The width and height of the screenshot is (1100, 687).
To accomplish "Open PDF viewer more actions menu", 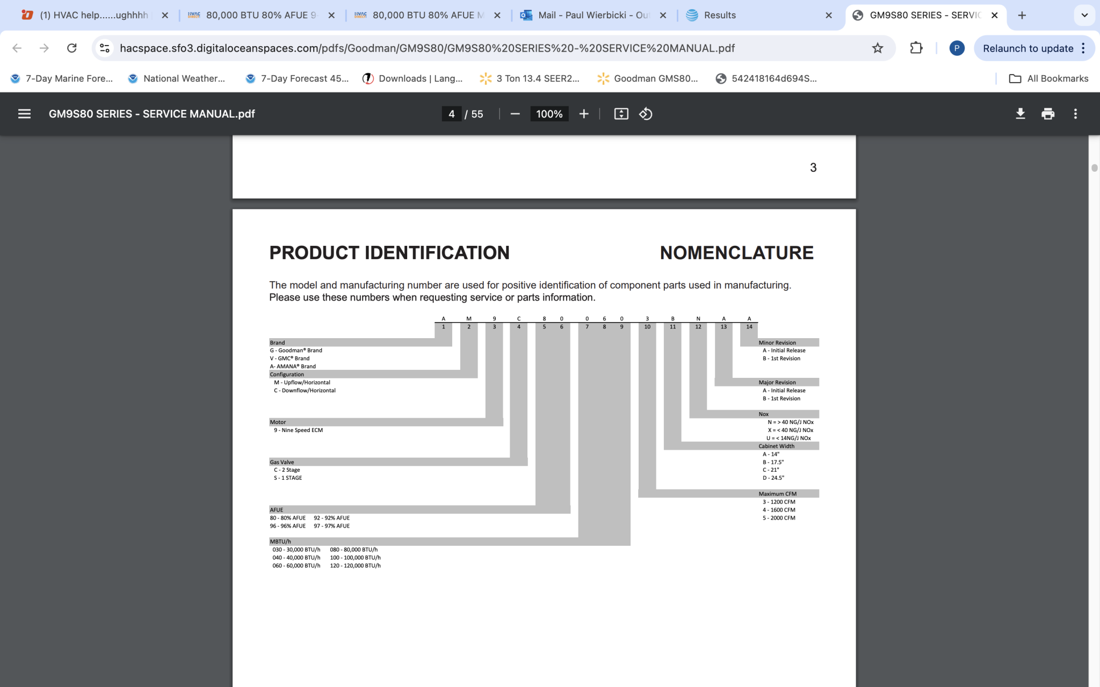I will 1075,114.
